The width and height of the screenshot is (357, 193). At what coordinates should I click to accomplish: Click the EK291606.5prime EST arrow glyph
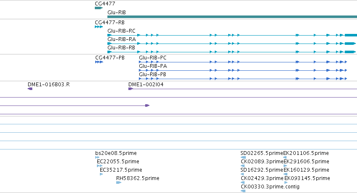coord(286,166)
